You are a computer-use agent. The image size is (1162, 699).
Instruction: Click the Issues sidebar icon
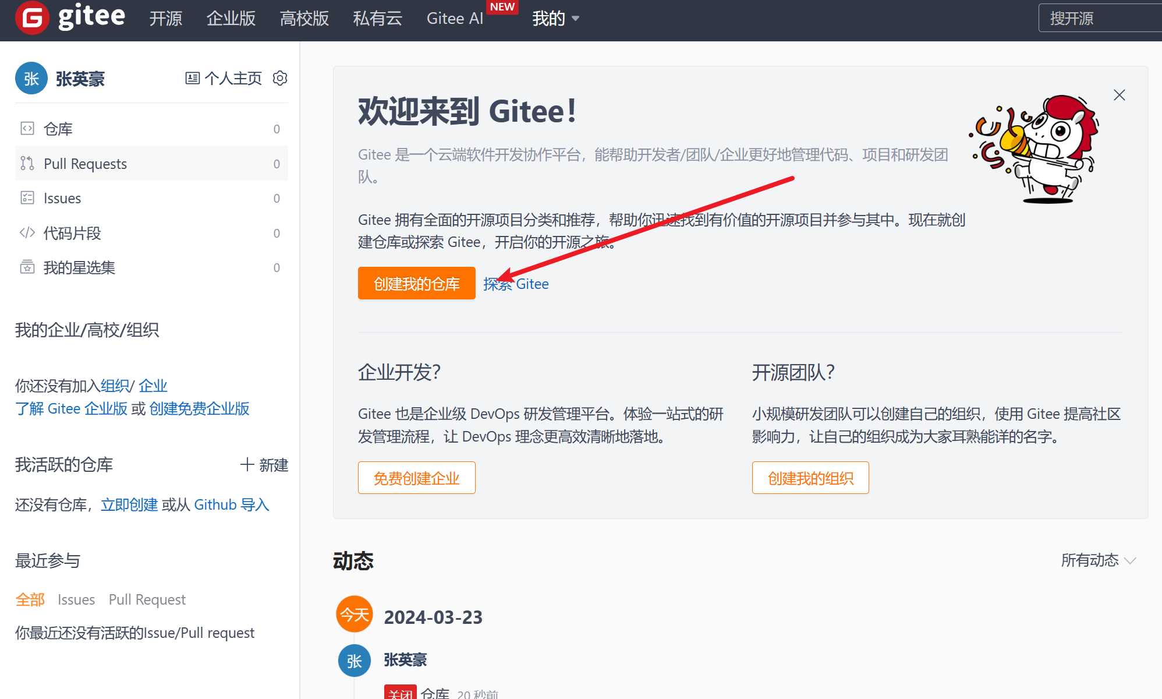click(x=27, y=198)
